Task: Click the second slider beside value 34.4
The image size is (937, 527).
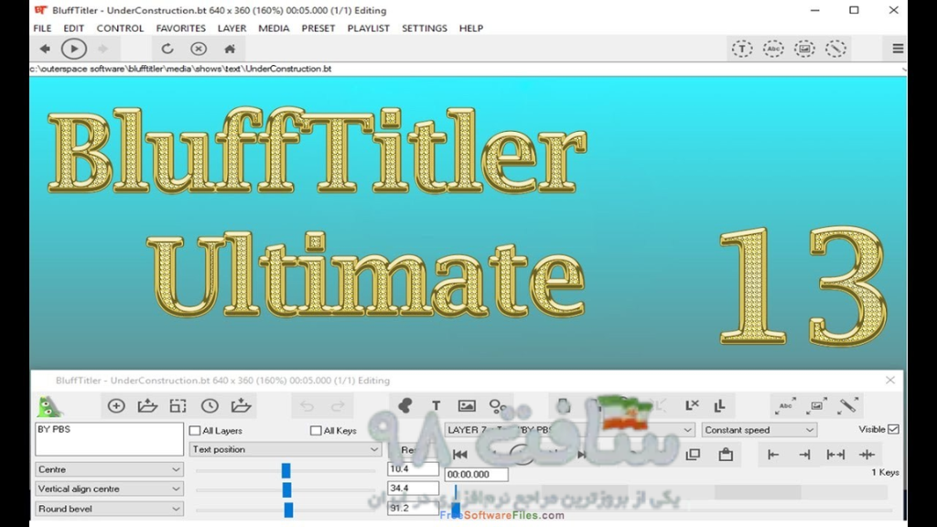Action: (286, 490)
